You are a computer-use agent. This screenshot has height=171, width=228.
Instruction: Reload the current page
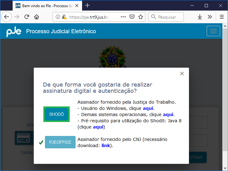[27, 17]
